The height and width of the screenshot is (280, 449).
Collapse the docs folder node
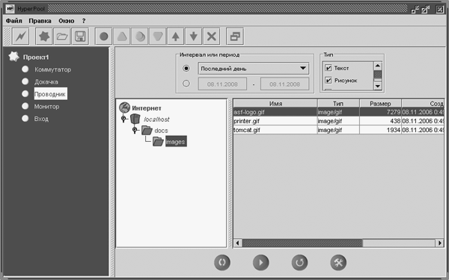coord(135,130)
